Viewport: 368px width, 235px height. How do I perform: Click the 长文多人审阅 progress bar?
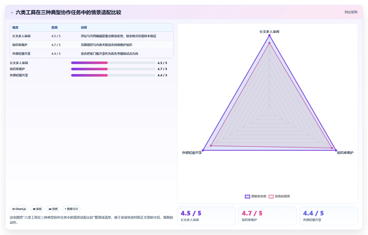point(113,63)
